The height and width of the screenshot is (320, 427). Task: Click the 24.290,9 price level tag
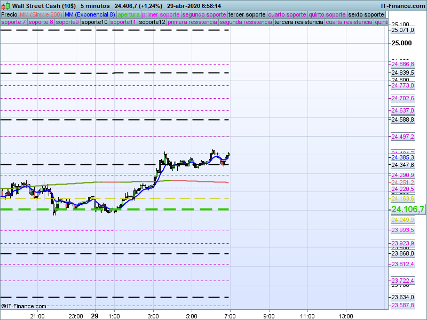point(403,175)
